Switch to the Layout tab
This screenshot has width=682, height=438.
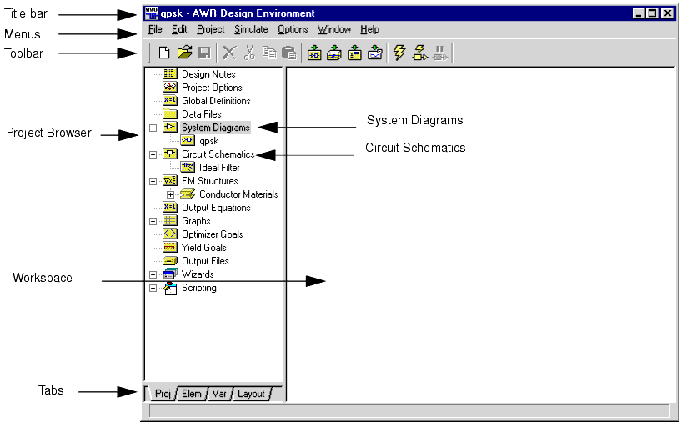(x=251, y=394)
